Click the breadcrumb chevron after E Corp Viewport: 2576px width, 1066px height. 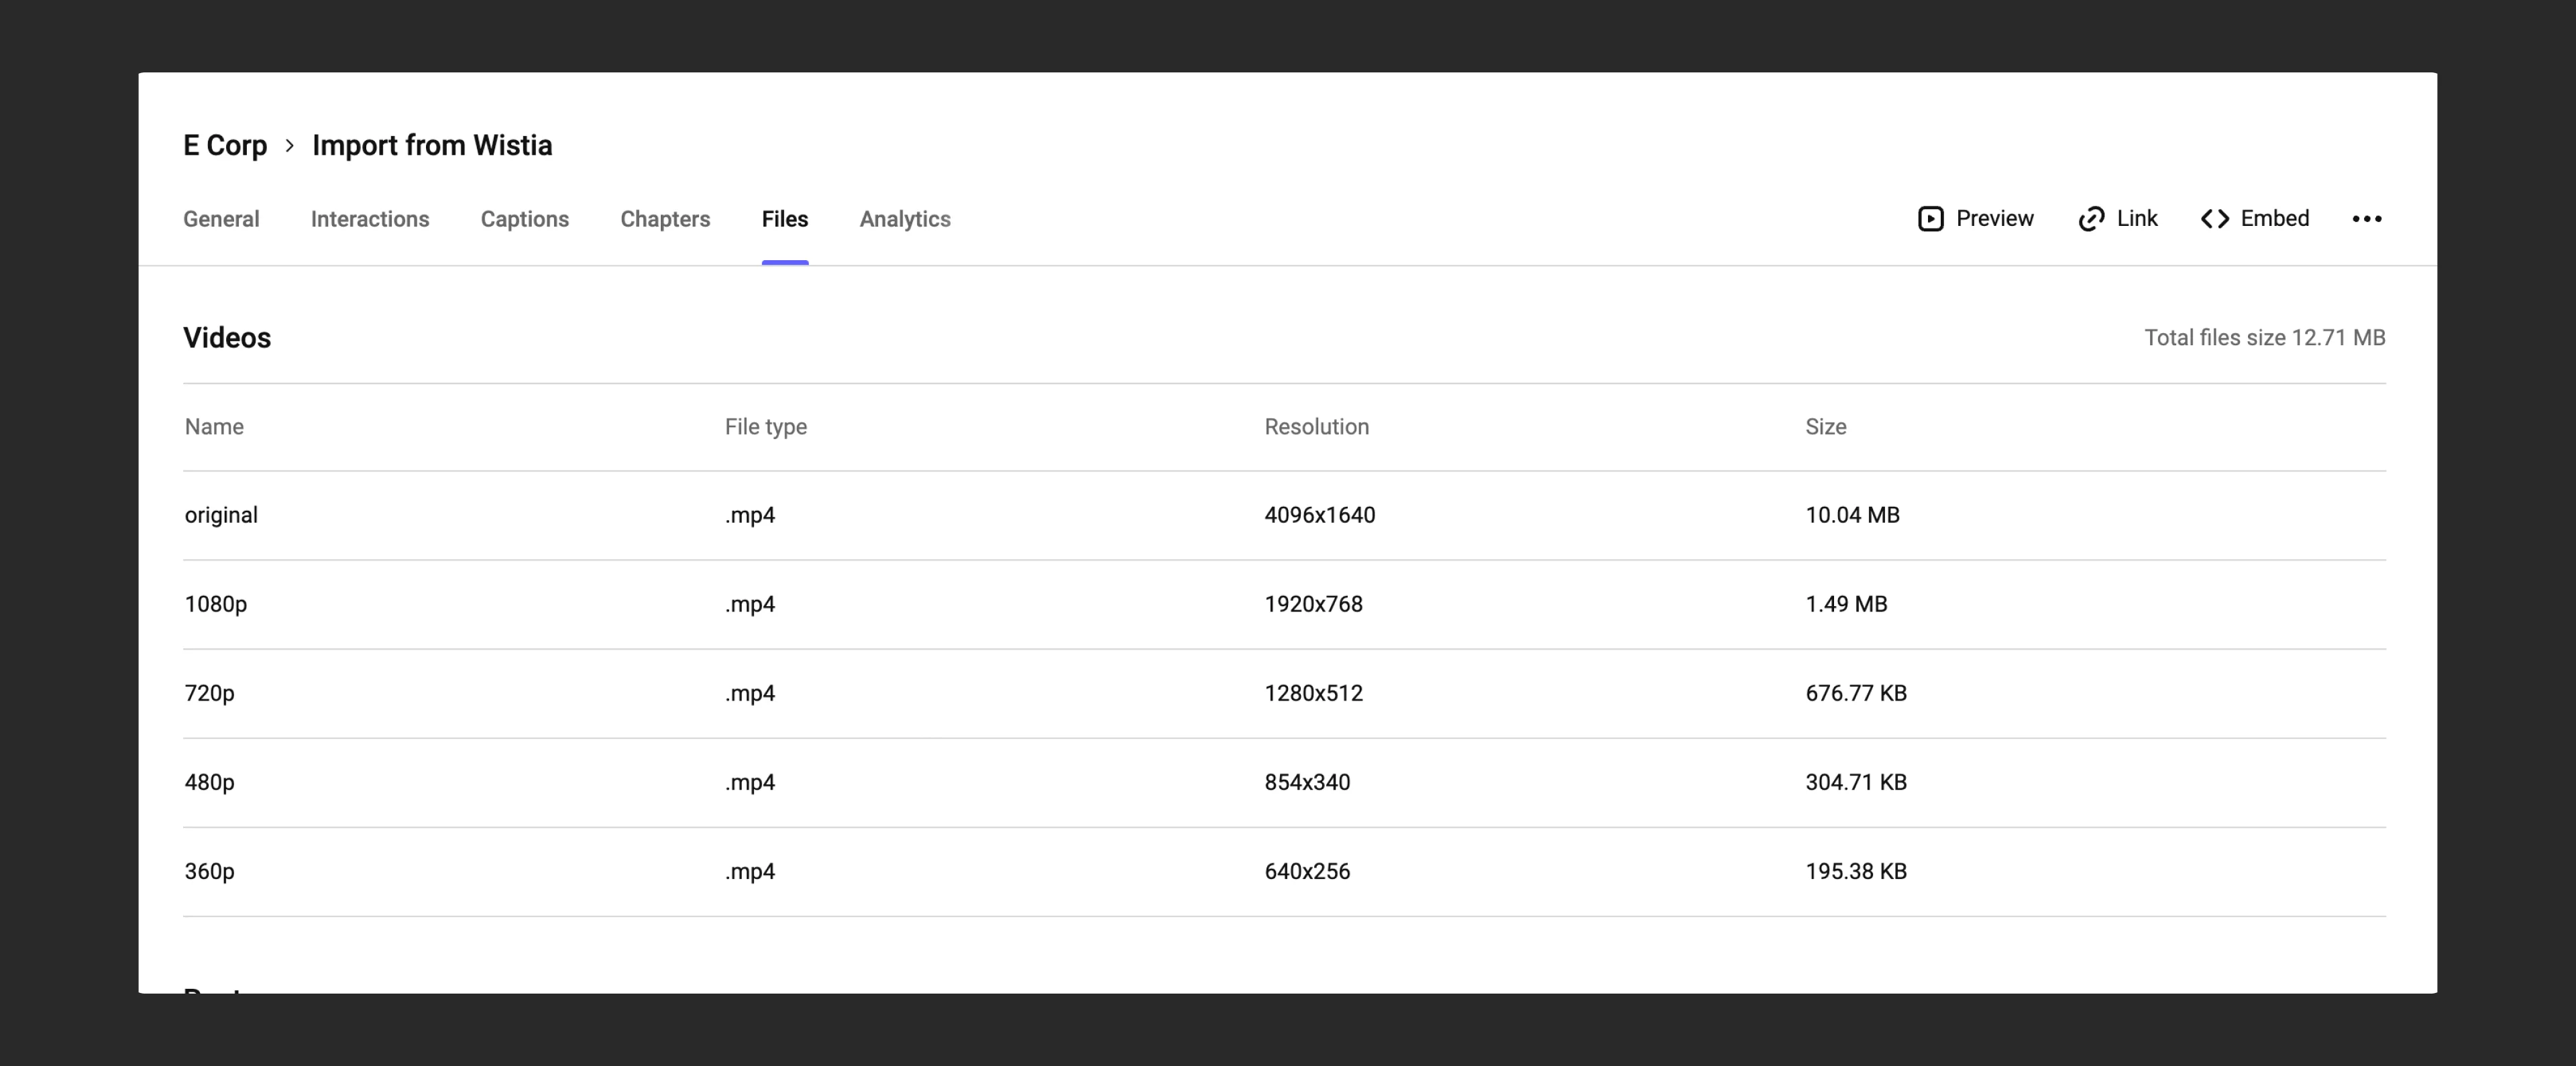pyautogui.click(x=289, y=146)
